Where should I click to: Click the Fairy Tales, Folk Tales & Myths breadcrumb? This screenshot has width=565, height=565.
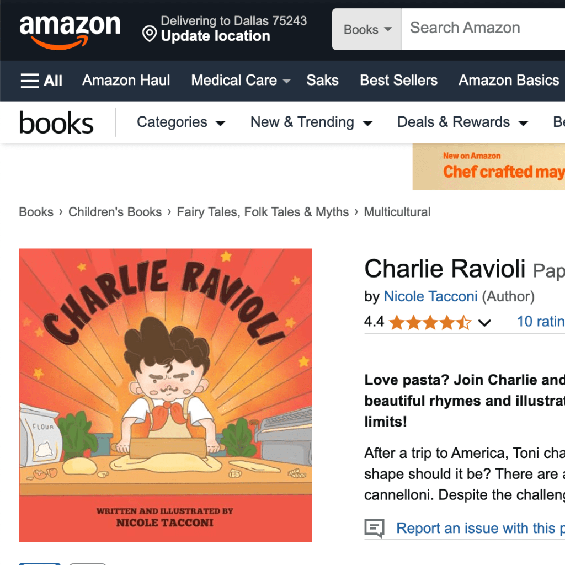click(263, 212)
